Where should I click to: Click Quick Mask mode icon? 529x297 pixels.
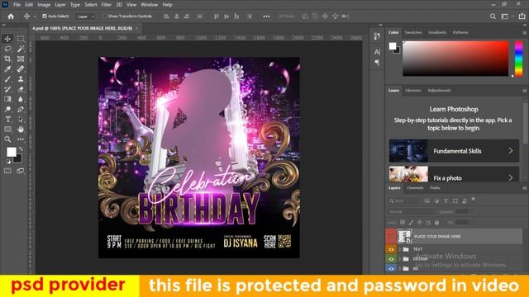click(7, 171)
